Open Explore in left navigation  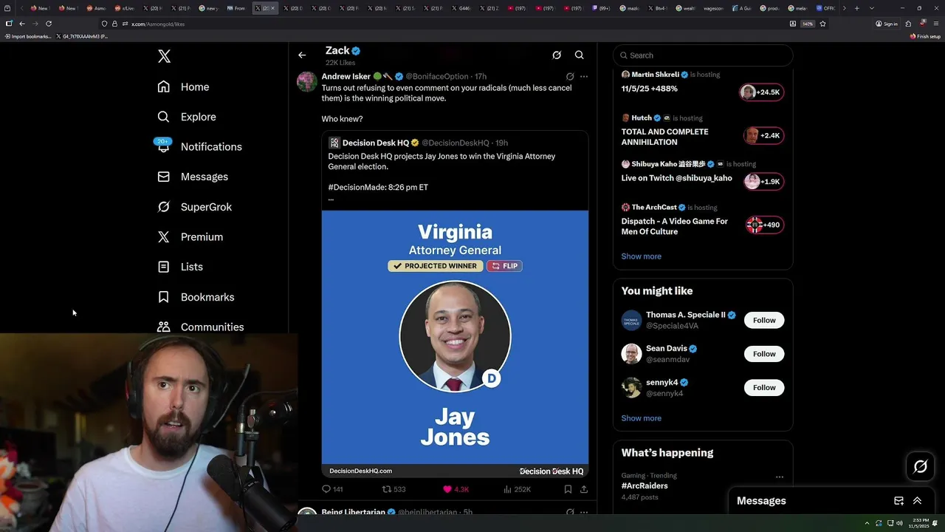click(x=187, y=117)
